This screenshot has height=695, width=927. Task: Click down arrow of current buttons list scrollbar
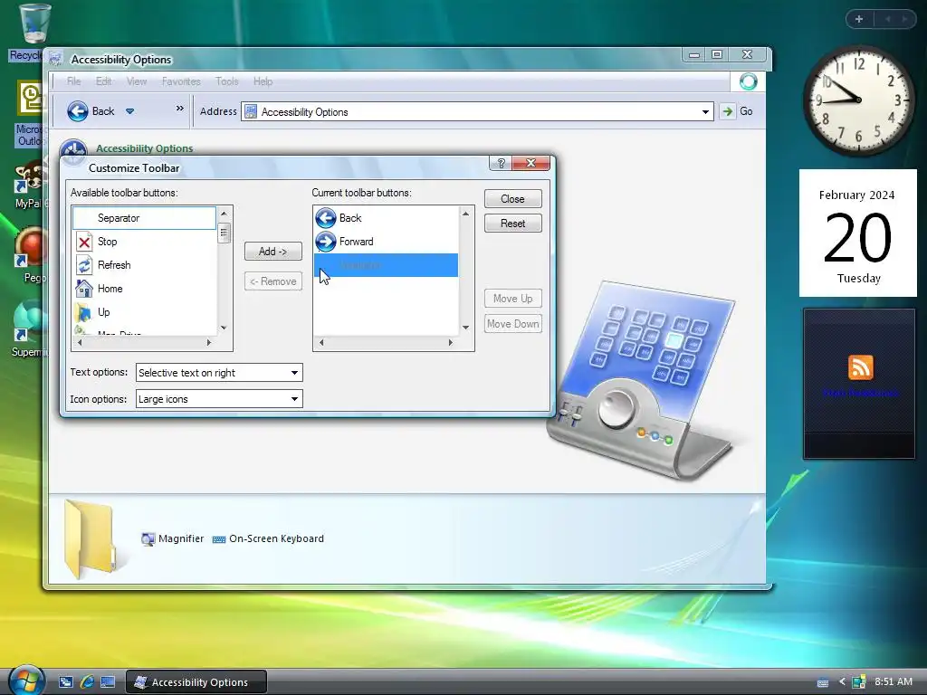[x=465, y=328]
